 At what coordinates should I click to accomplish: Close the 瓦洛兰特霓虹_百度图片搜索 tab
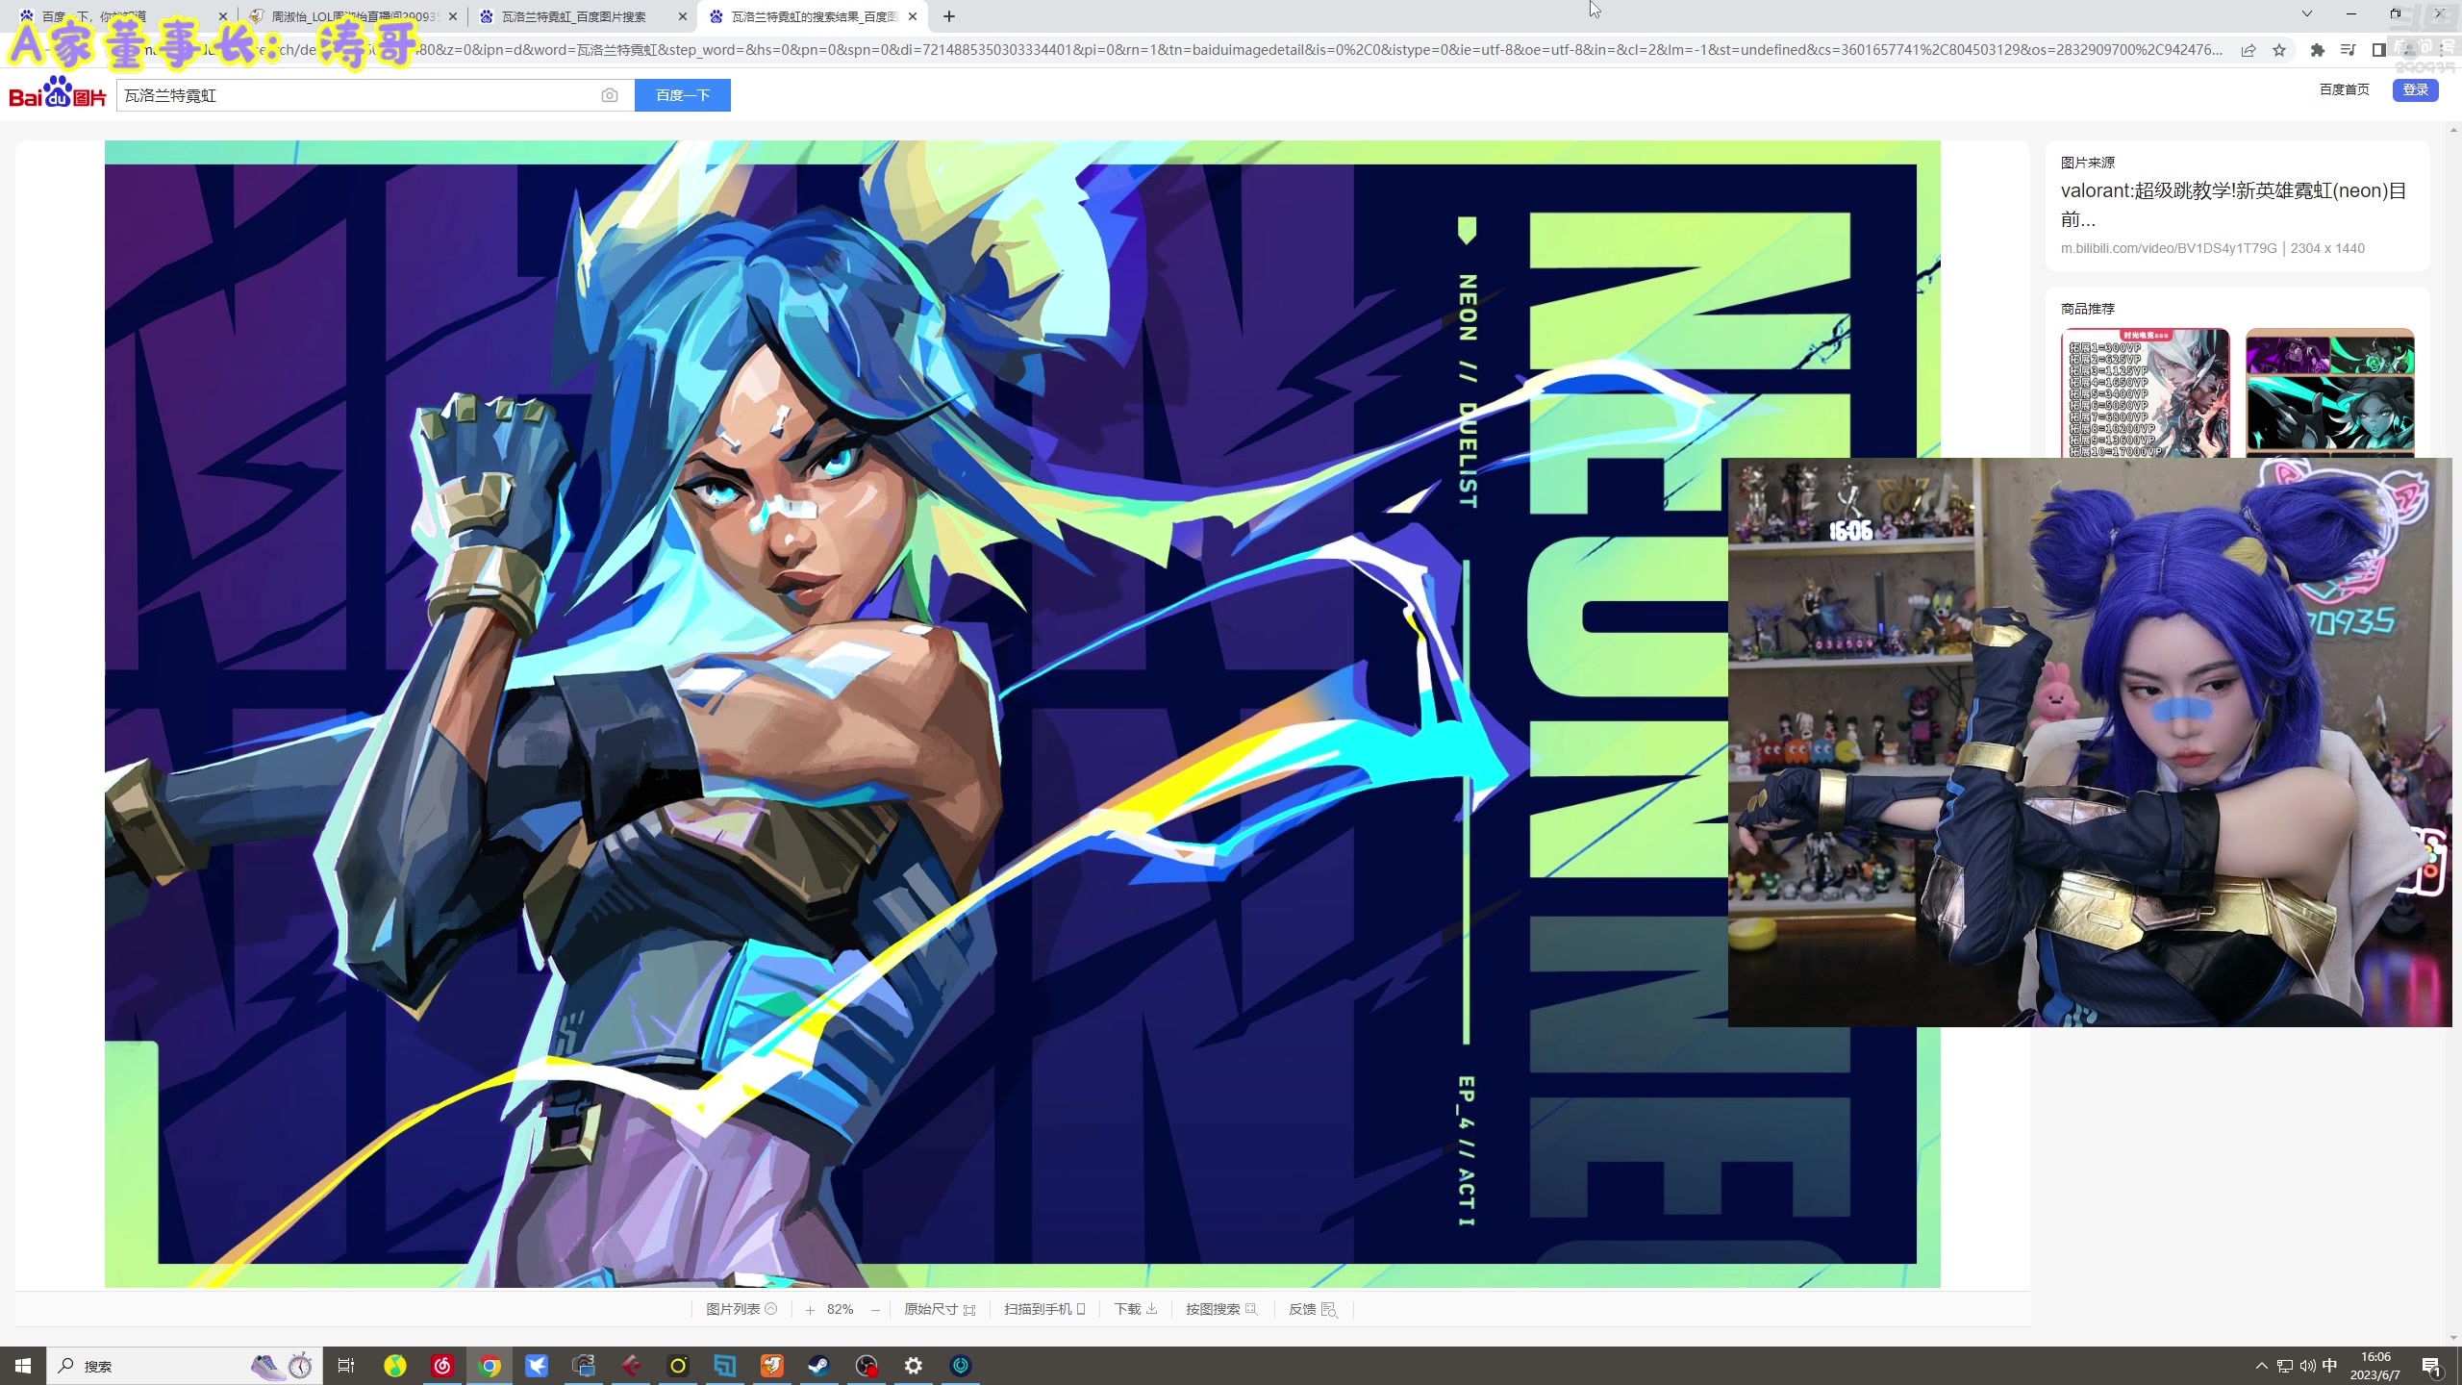coord(683,16)
